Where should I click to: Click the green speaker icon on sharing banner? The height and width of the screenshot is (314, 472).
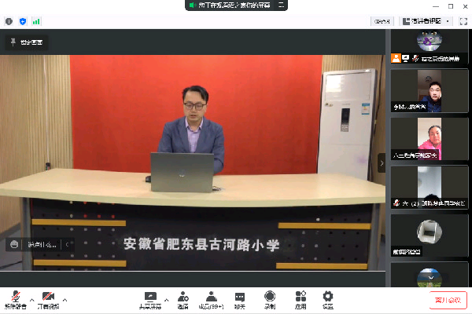192,5
